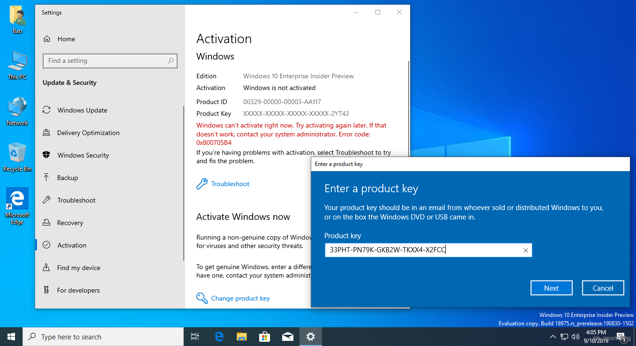Click the volume speaker tray icon
The image size is (636, 346).
(576, 337)
